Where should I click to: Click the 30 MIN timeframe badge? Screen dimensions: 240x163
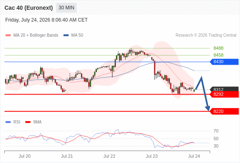point(66,8)
